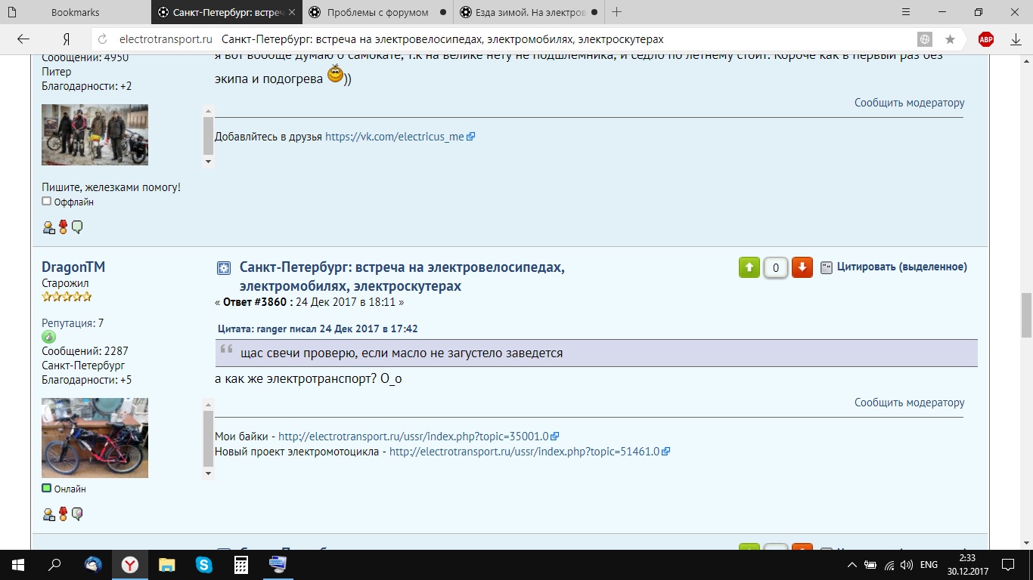
Task: Upvote DragonTM's post with green arrow
Action: point(749,267)
